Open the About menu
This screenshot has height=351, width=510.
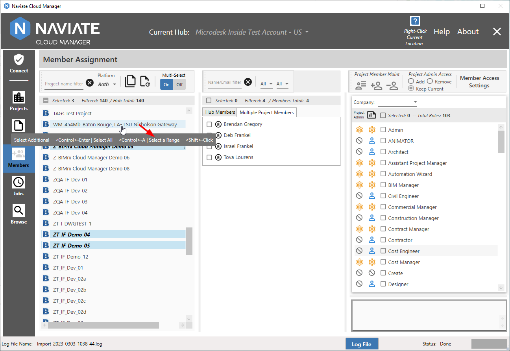(468, 32)
